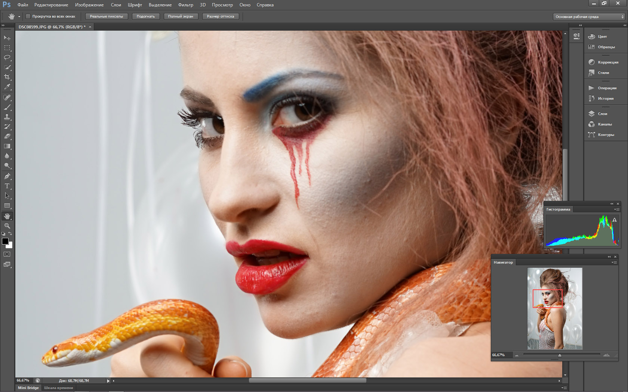The width and height of the screenshot is (628, 392).
Task: Expand the right panel dock
Action: coord(625,25)
